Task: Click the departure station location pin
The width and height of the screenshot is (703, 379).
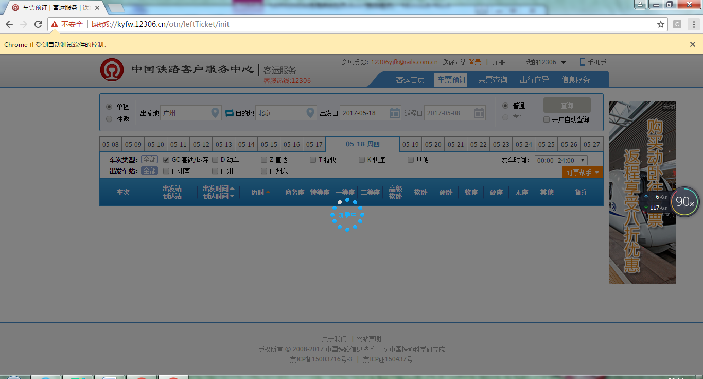Action: 216,113
